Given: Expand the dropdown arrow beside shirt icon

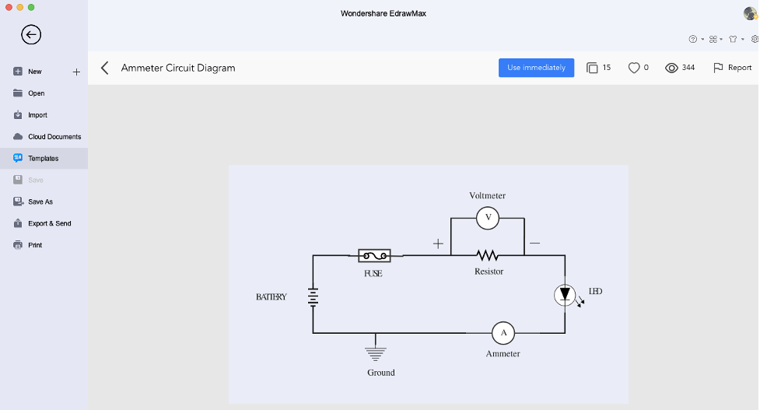Looking at the screenshot, I should (x=743, y=39).
